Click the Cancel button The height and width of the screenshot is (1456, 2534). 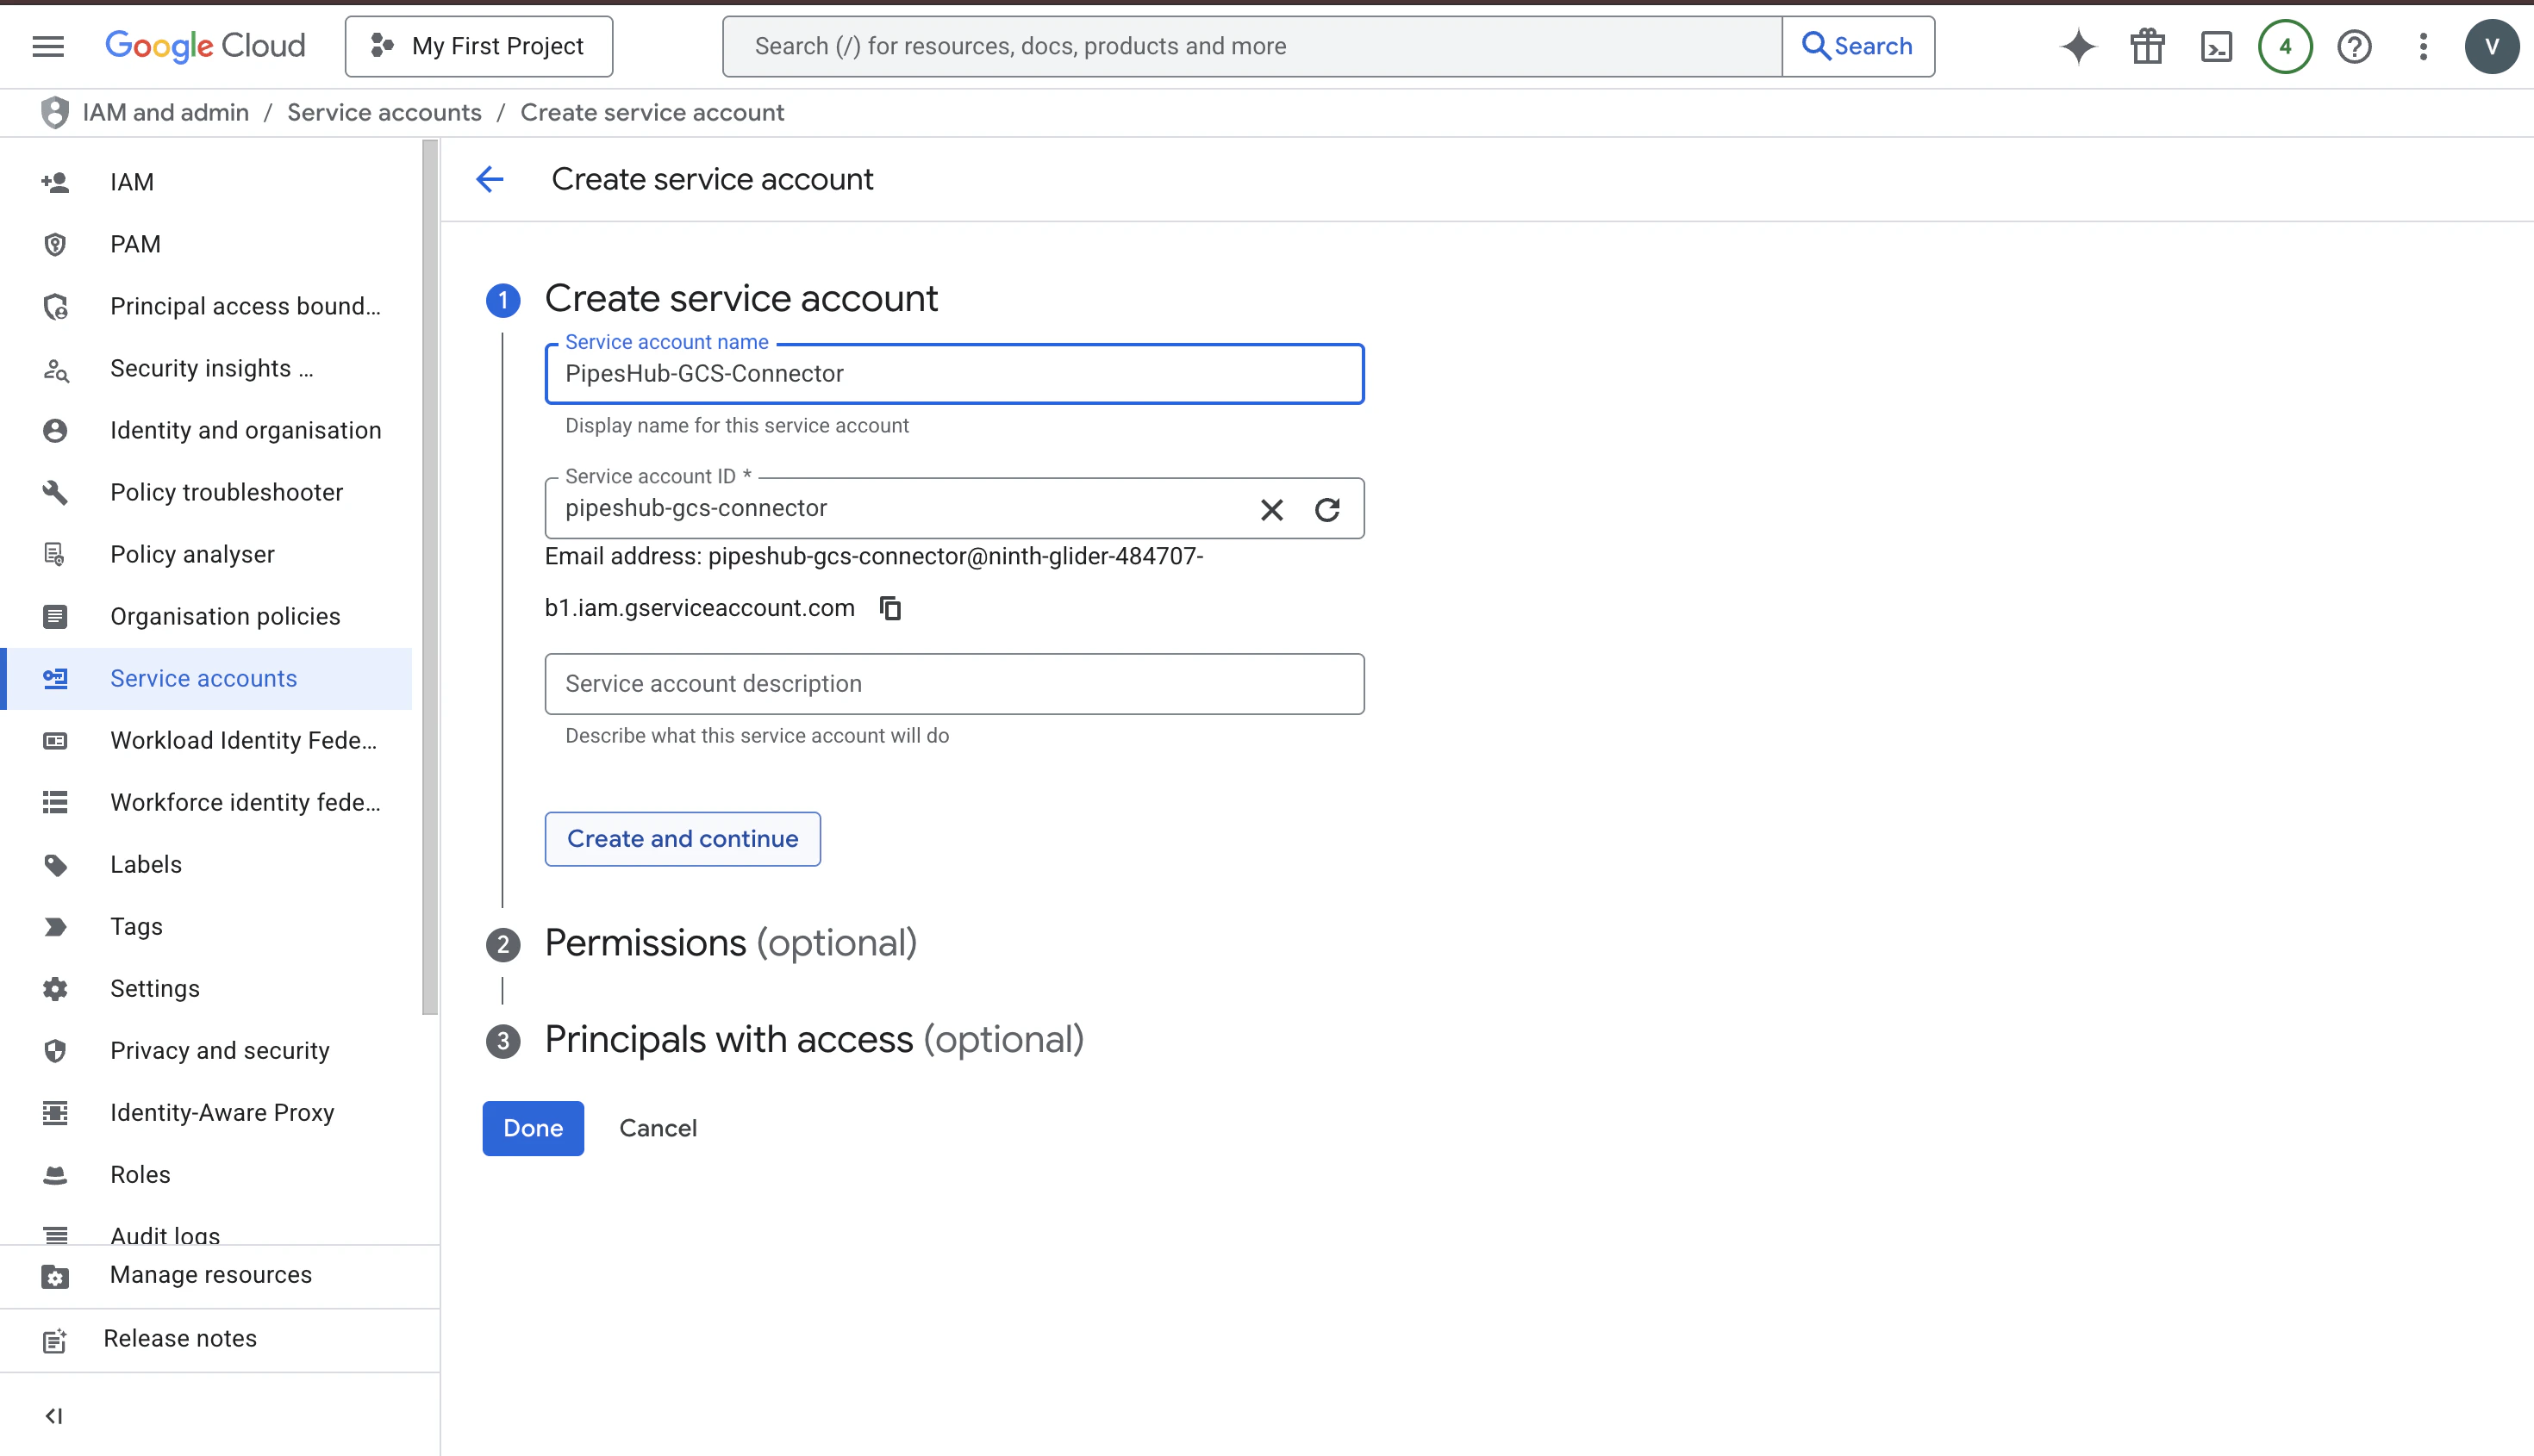(x=658, y=1128)
